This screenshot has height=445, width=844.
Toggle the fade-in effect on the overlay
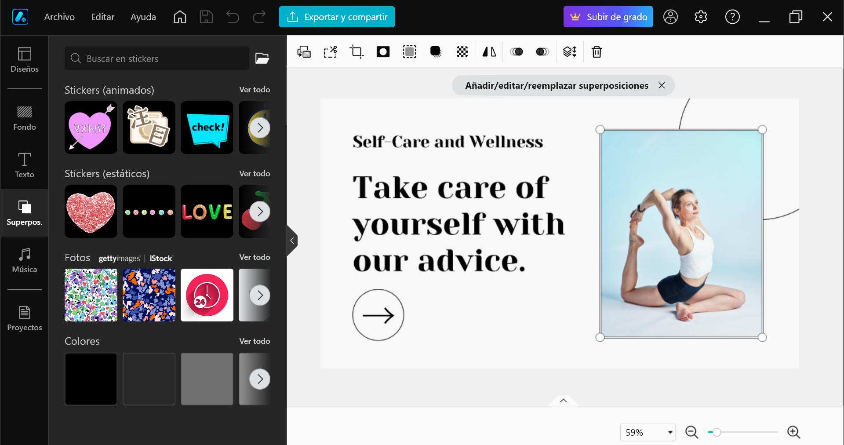point(517,52)
